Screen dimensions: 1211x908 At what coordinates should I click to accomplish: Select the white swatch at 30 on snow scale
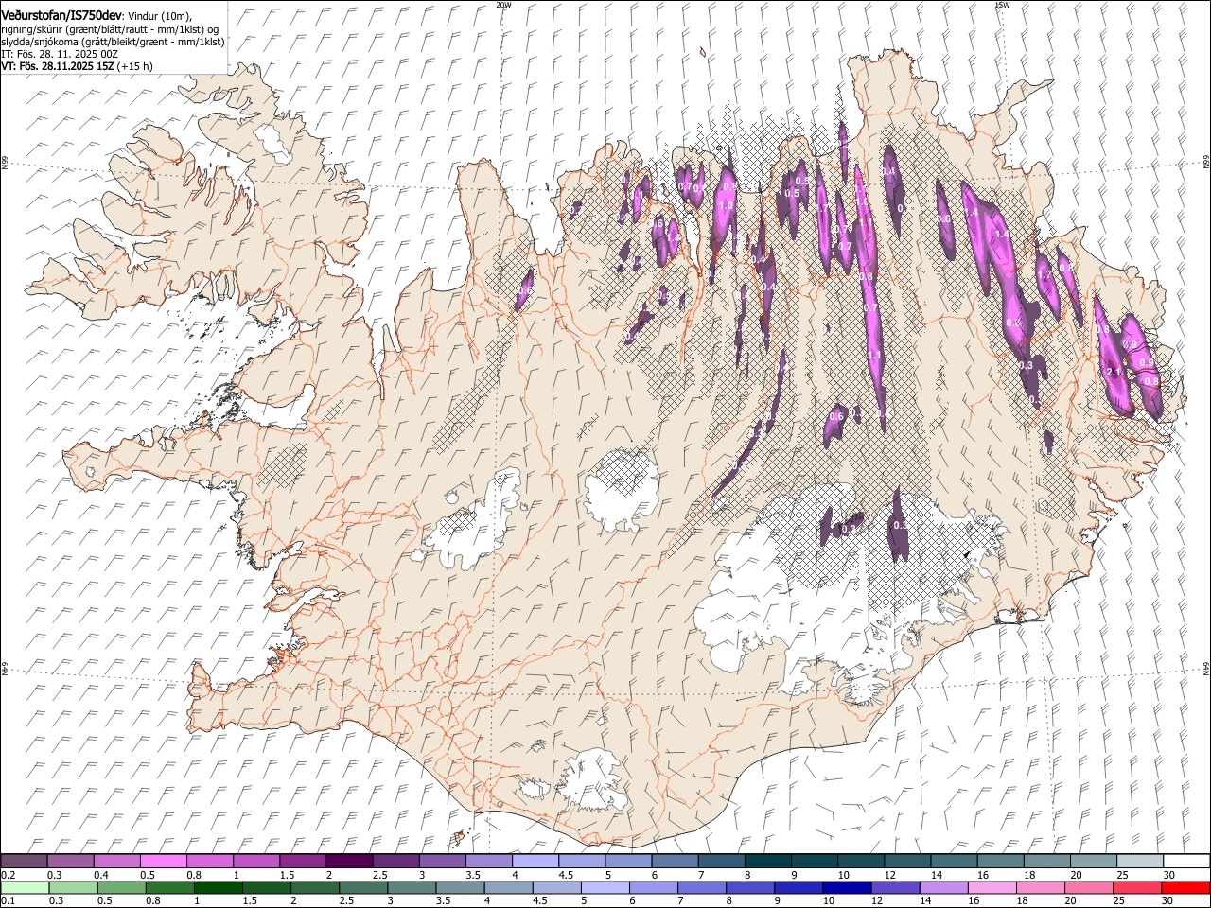click(1186, 861)
